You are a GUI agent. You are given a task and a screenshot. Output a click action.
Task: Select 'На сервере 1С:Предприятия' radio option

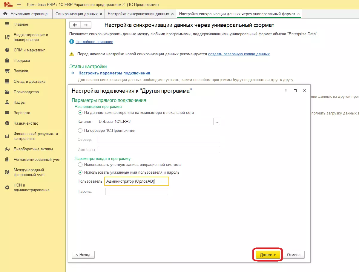click(x=80, y=130)
